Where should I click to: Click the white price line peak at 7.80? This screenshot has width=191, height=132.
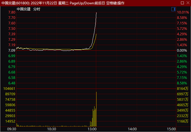coord(96,13)
